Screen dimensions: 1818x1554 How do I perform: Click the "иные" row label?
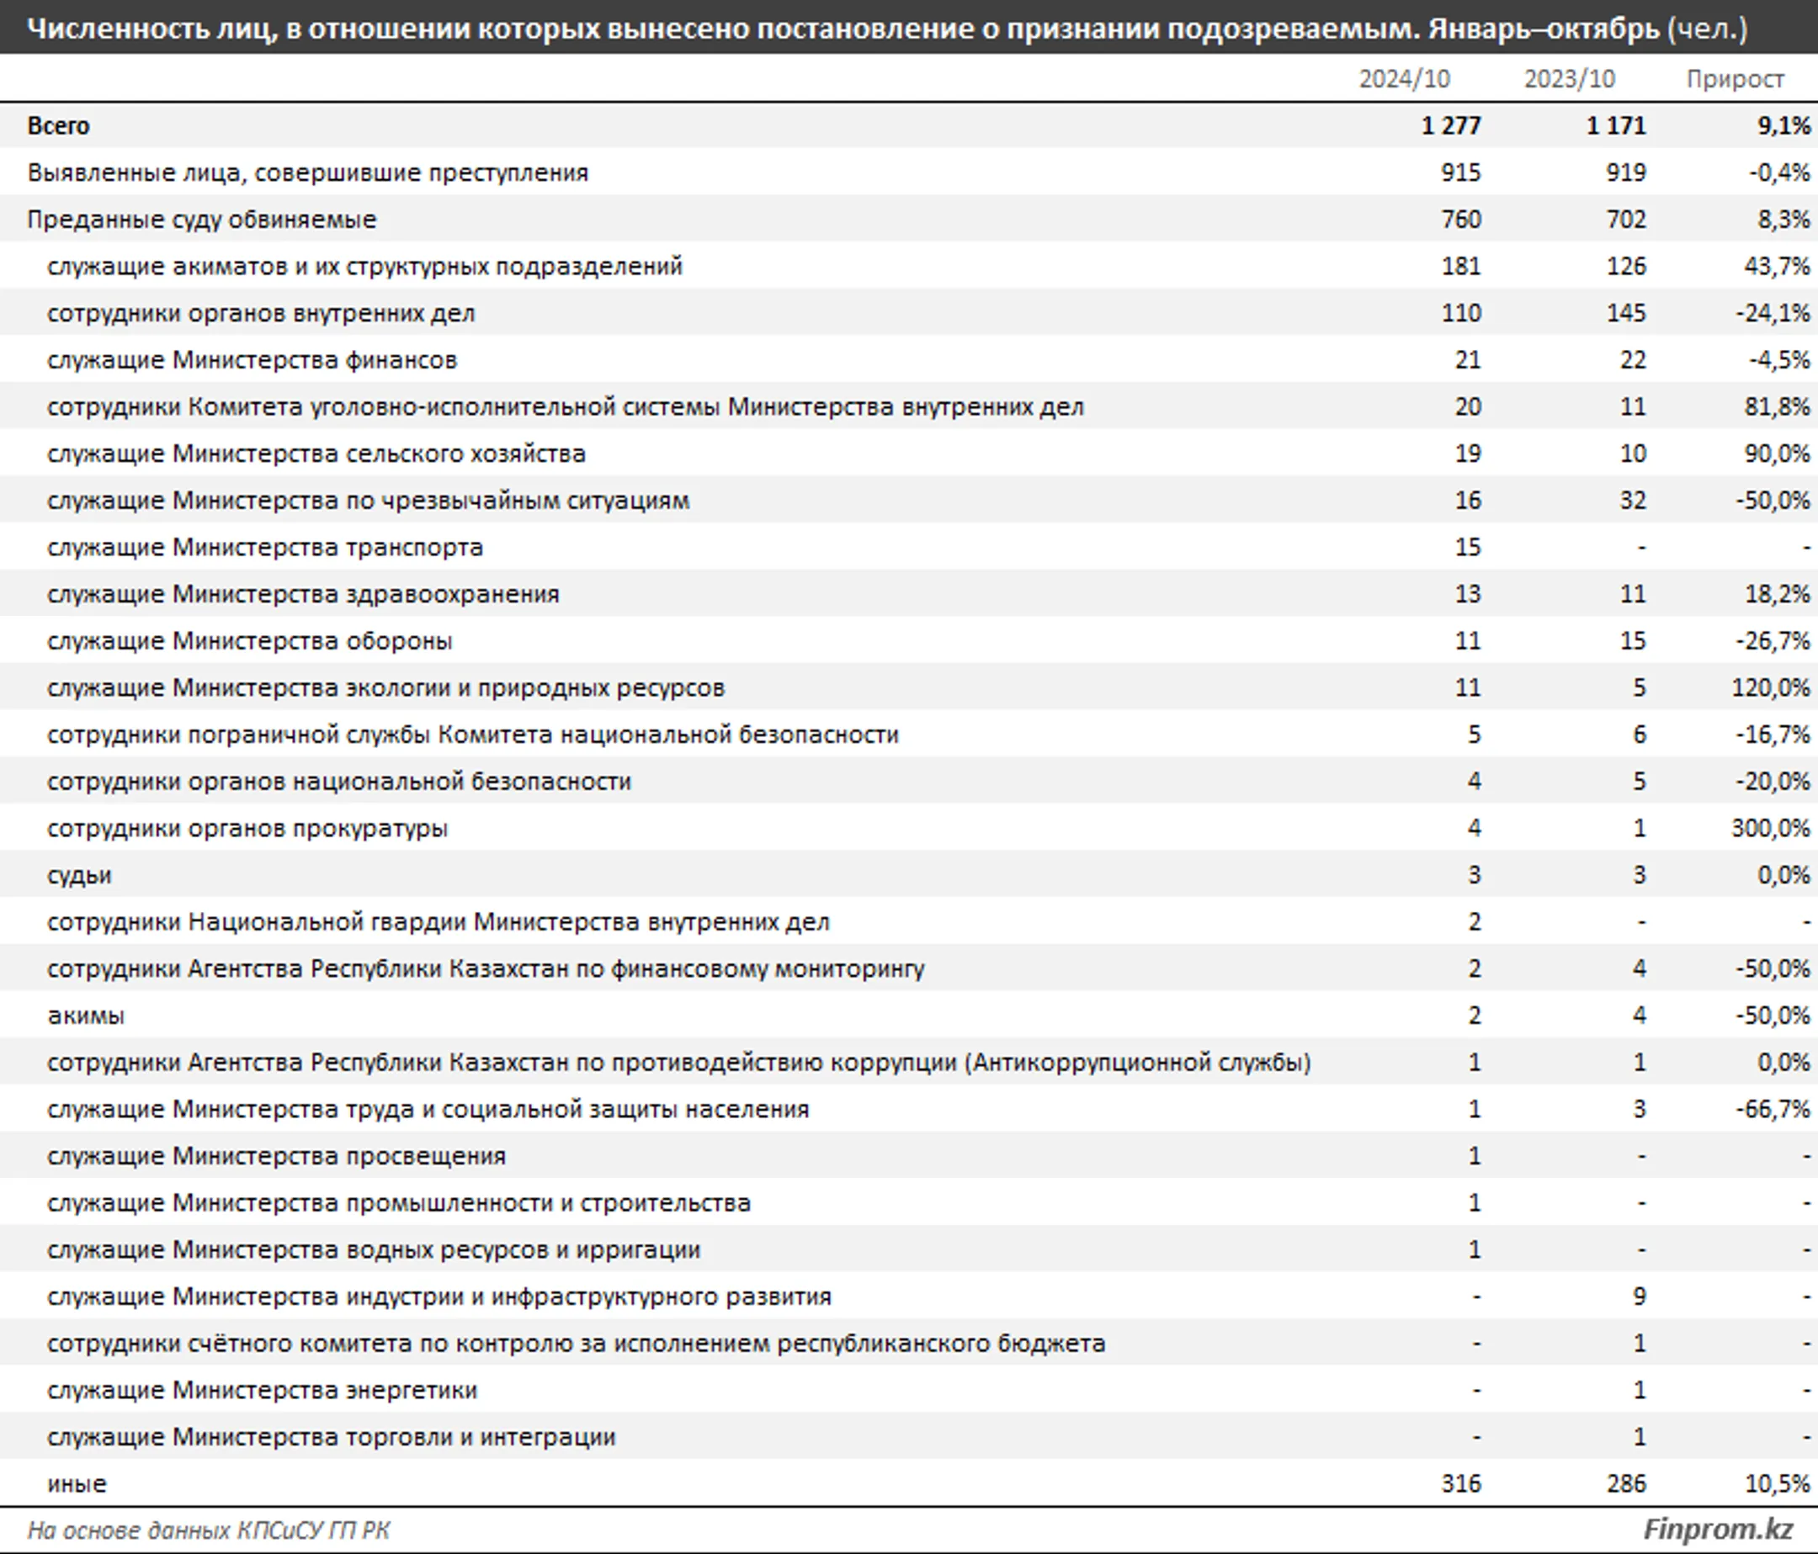77,1485
